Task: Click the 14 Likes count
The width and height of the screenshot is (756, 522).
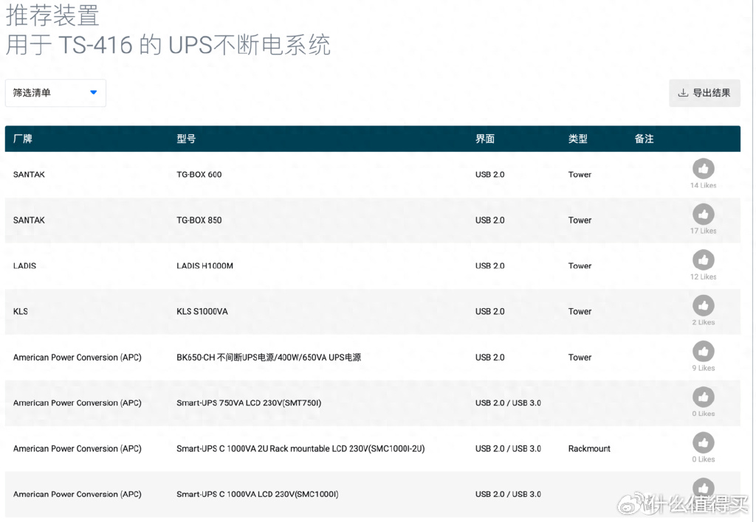Action: coord(703,185)
